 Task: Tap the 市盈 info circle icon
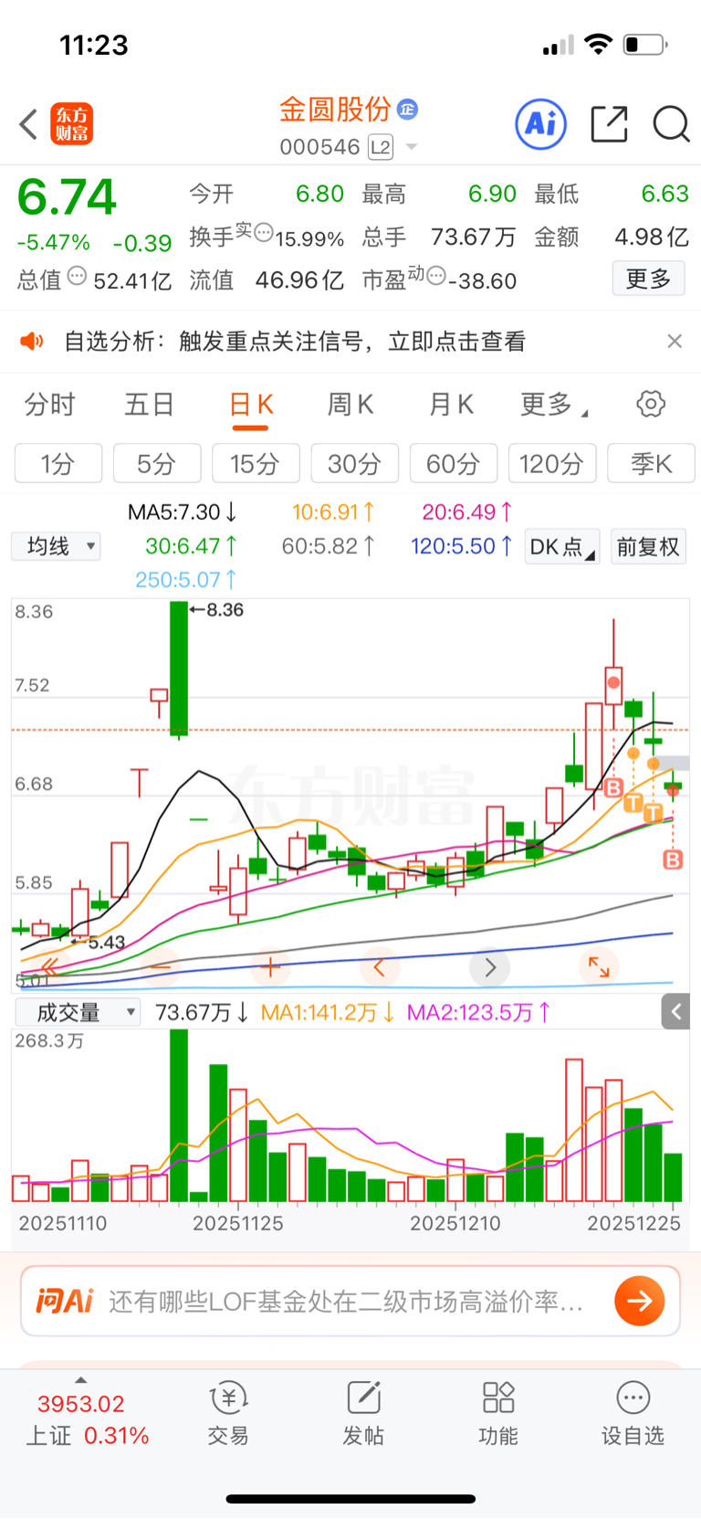tap(436, 275)
